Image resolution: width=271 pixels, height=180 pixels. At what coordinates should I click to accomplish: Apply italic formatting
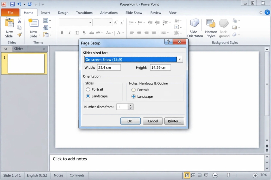pyautogui.click(x=69, y=32)
